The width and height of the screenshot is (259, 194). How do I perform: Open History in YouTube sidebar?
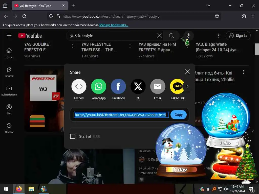pos(9,128)
